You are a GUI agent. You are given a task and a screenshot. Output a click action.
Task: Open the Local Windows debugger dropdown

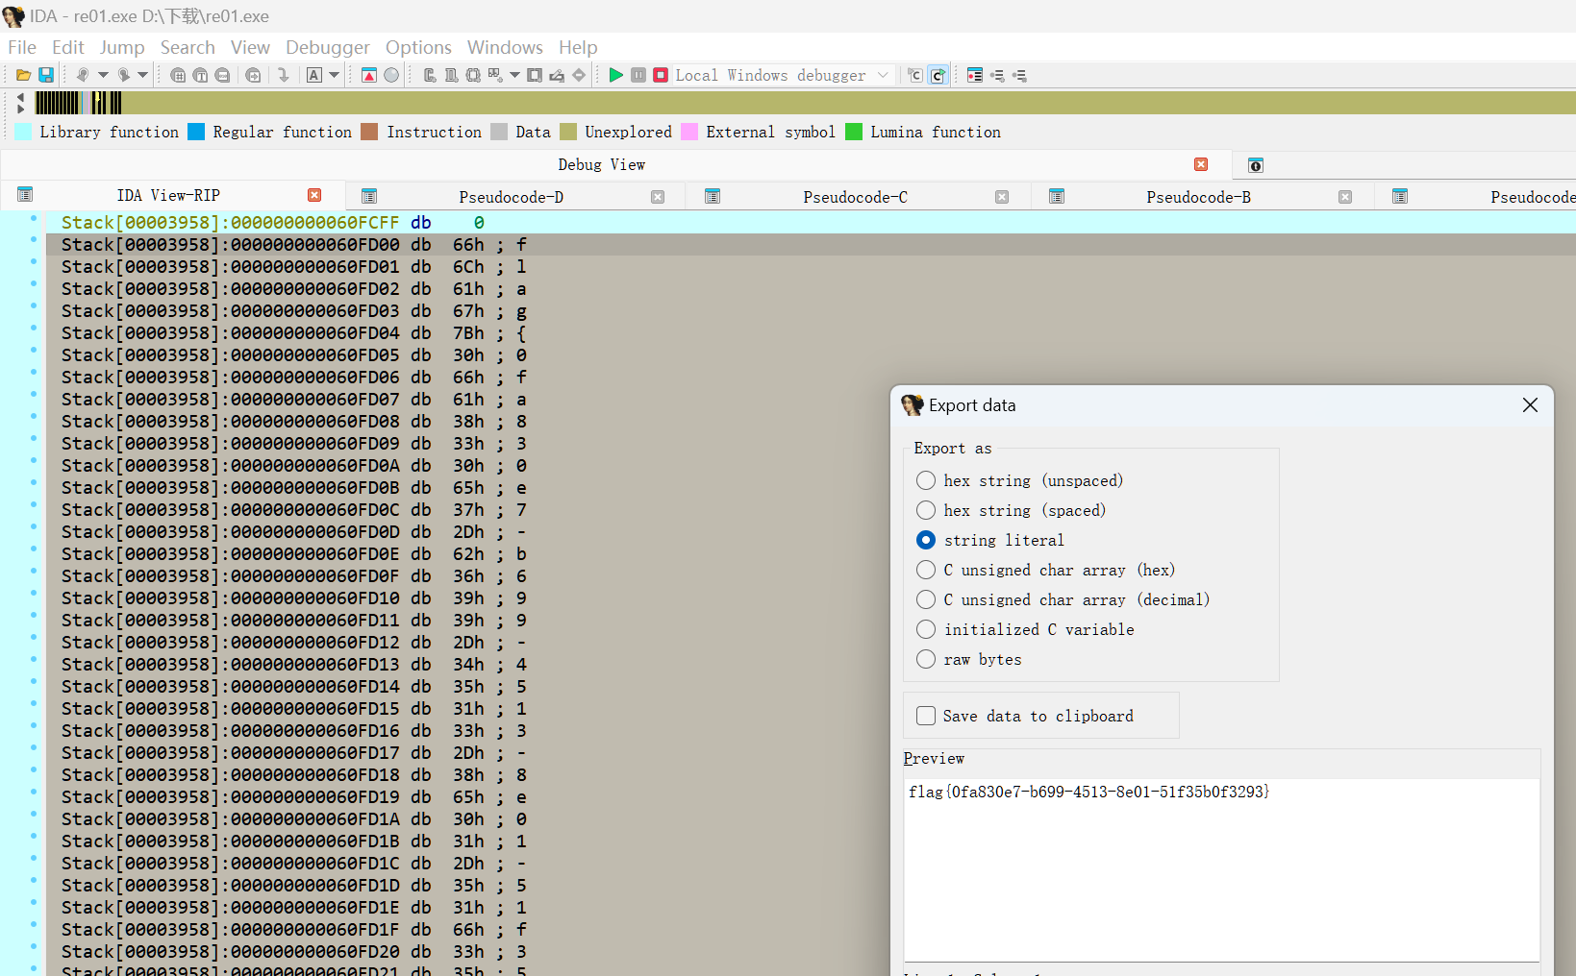click(883, 75)
